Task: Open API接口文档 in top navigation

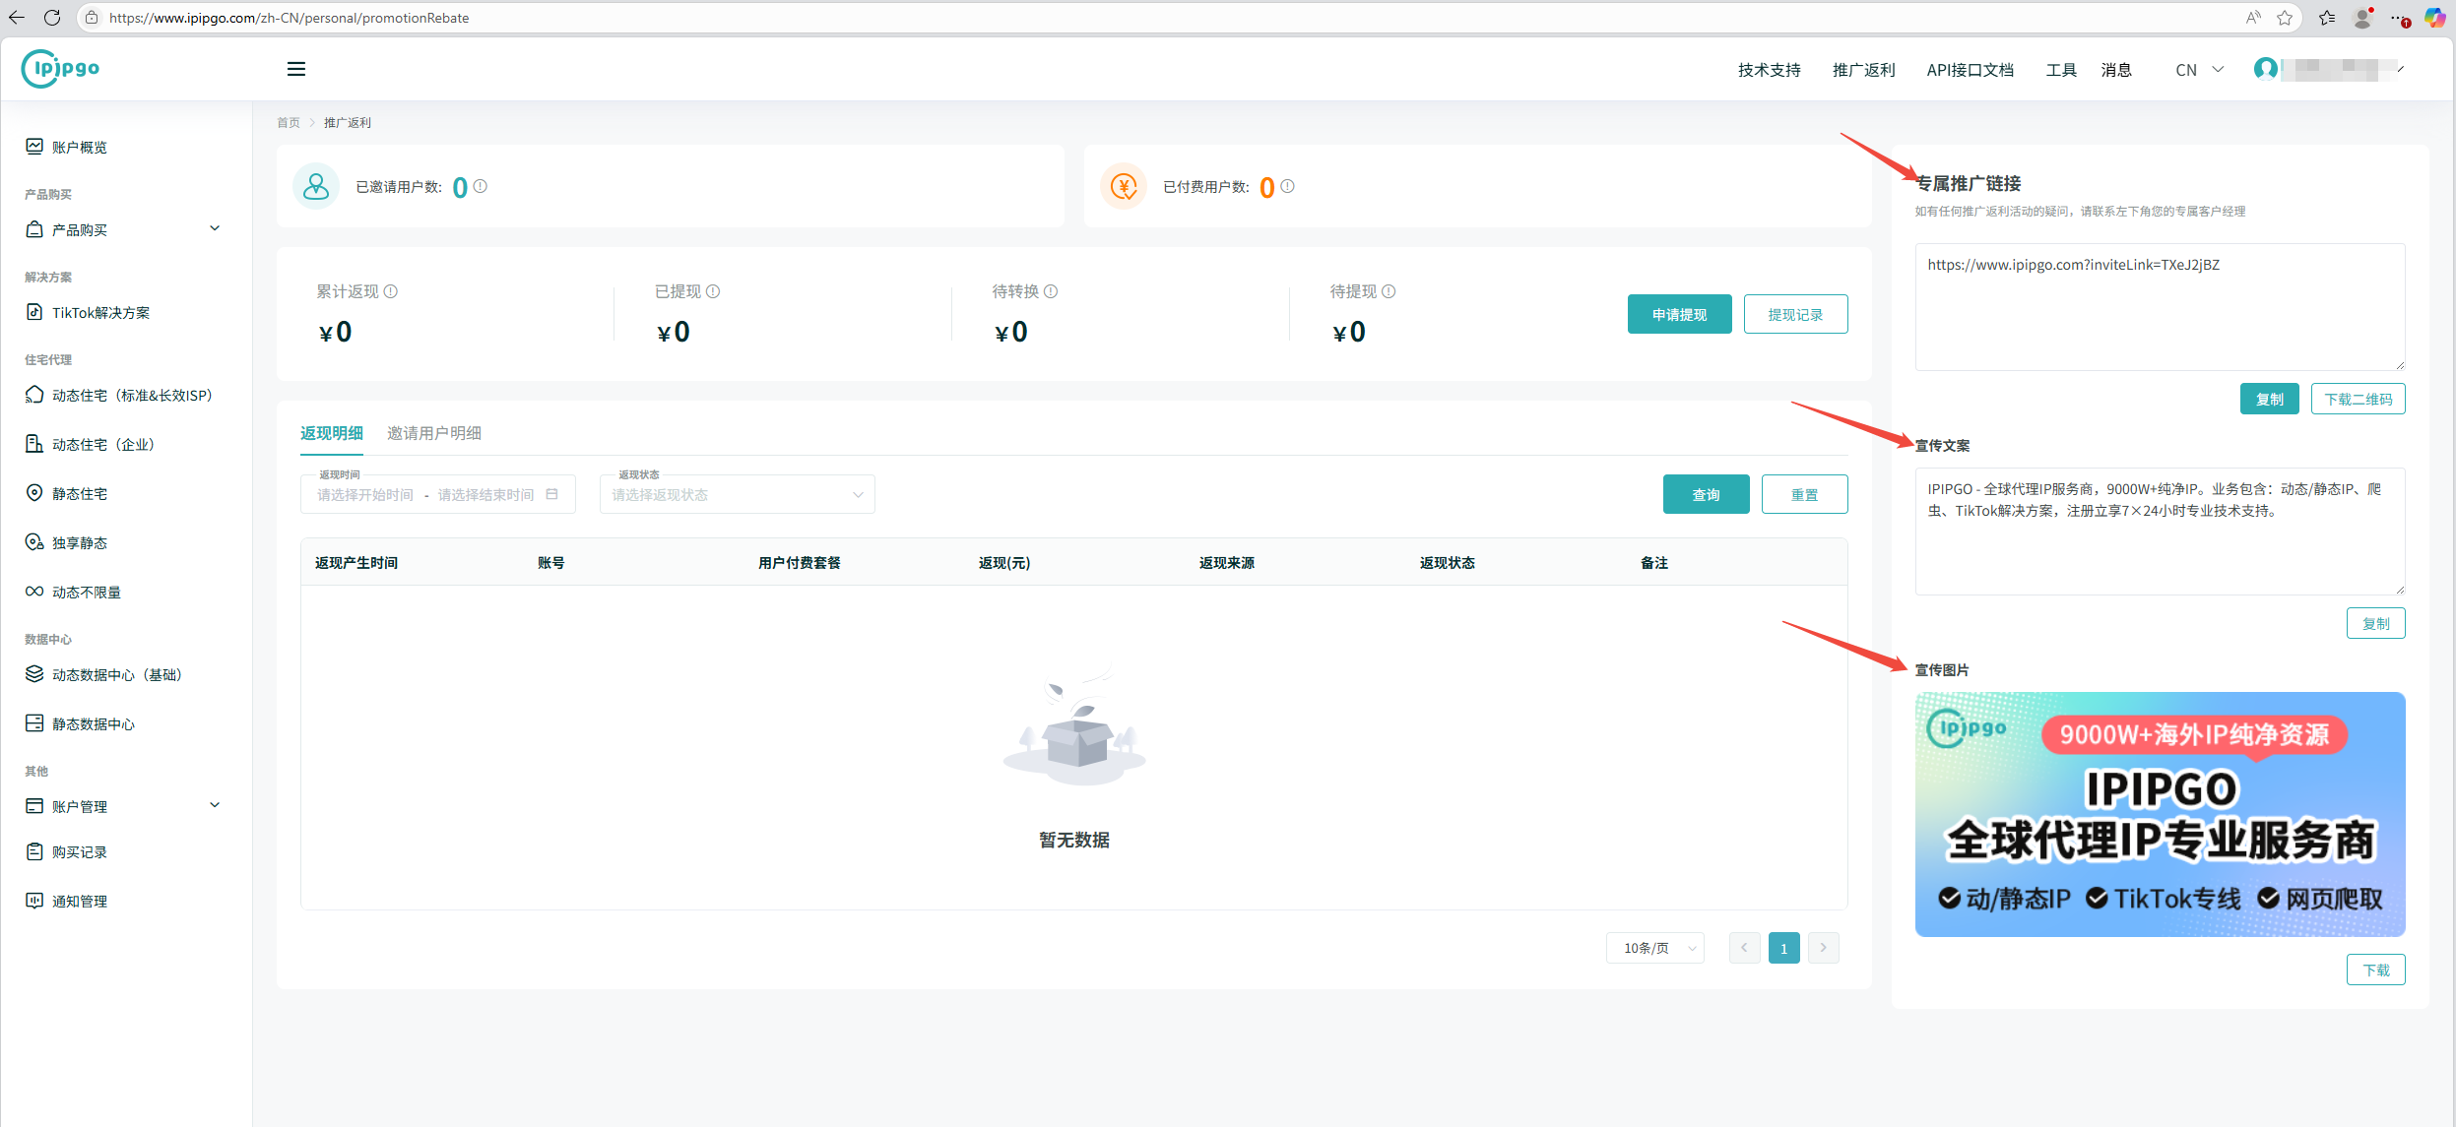Action: coord(1970,70)
